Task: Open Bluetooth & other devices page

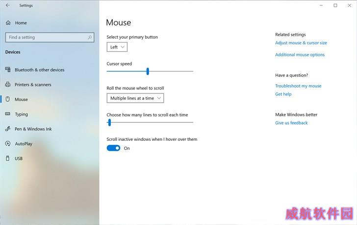Action: [x=39, y=70]
